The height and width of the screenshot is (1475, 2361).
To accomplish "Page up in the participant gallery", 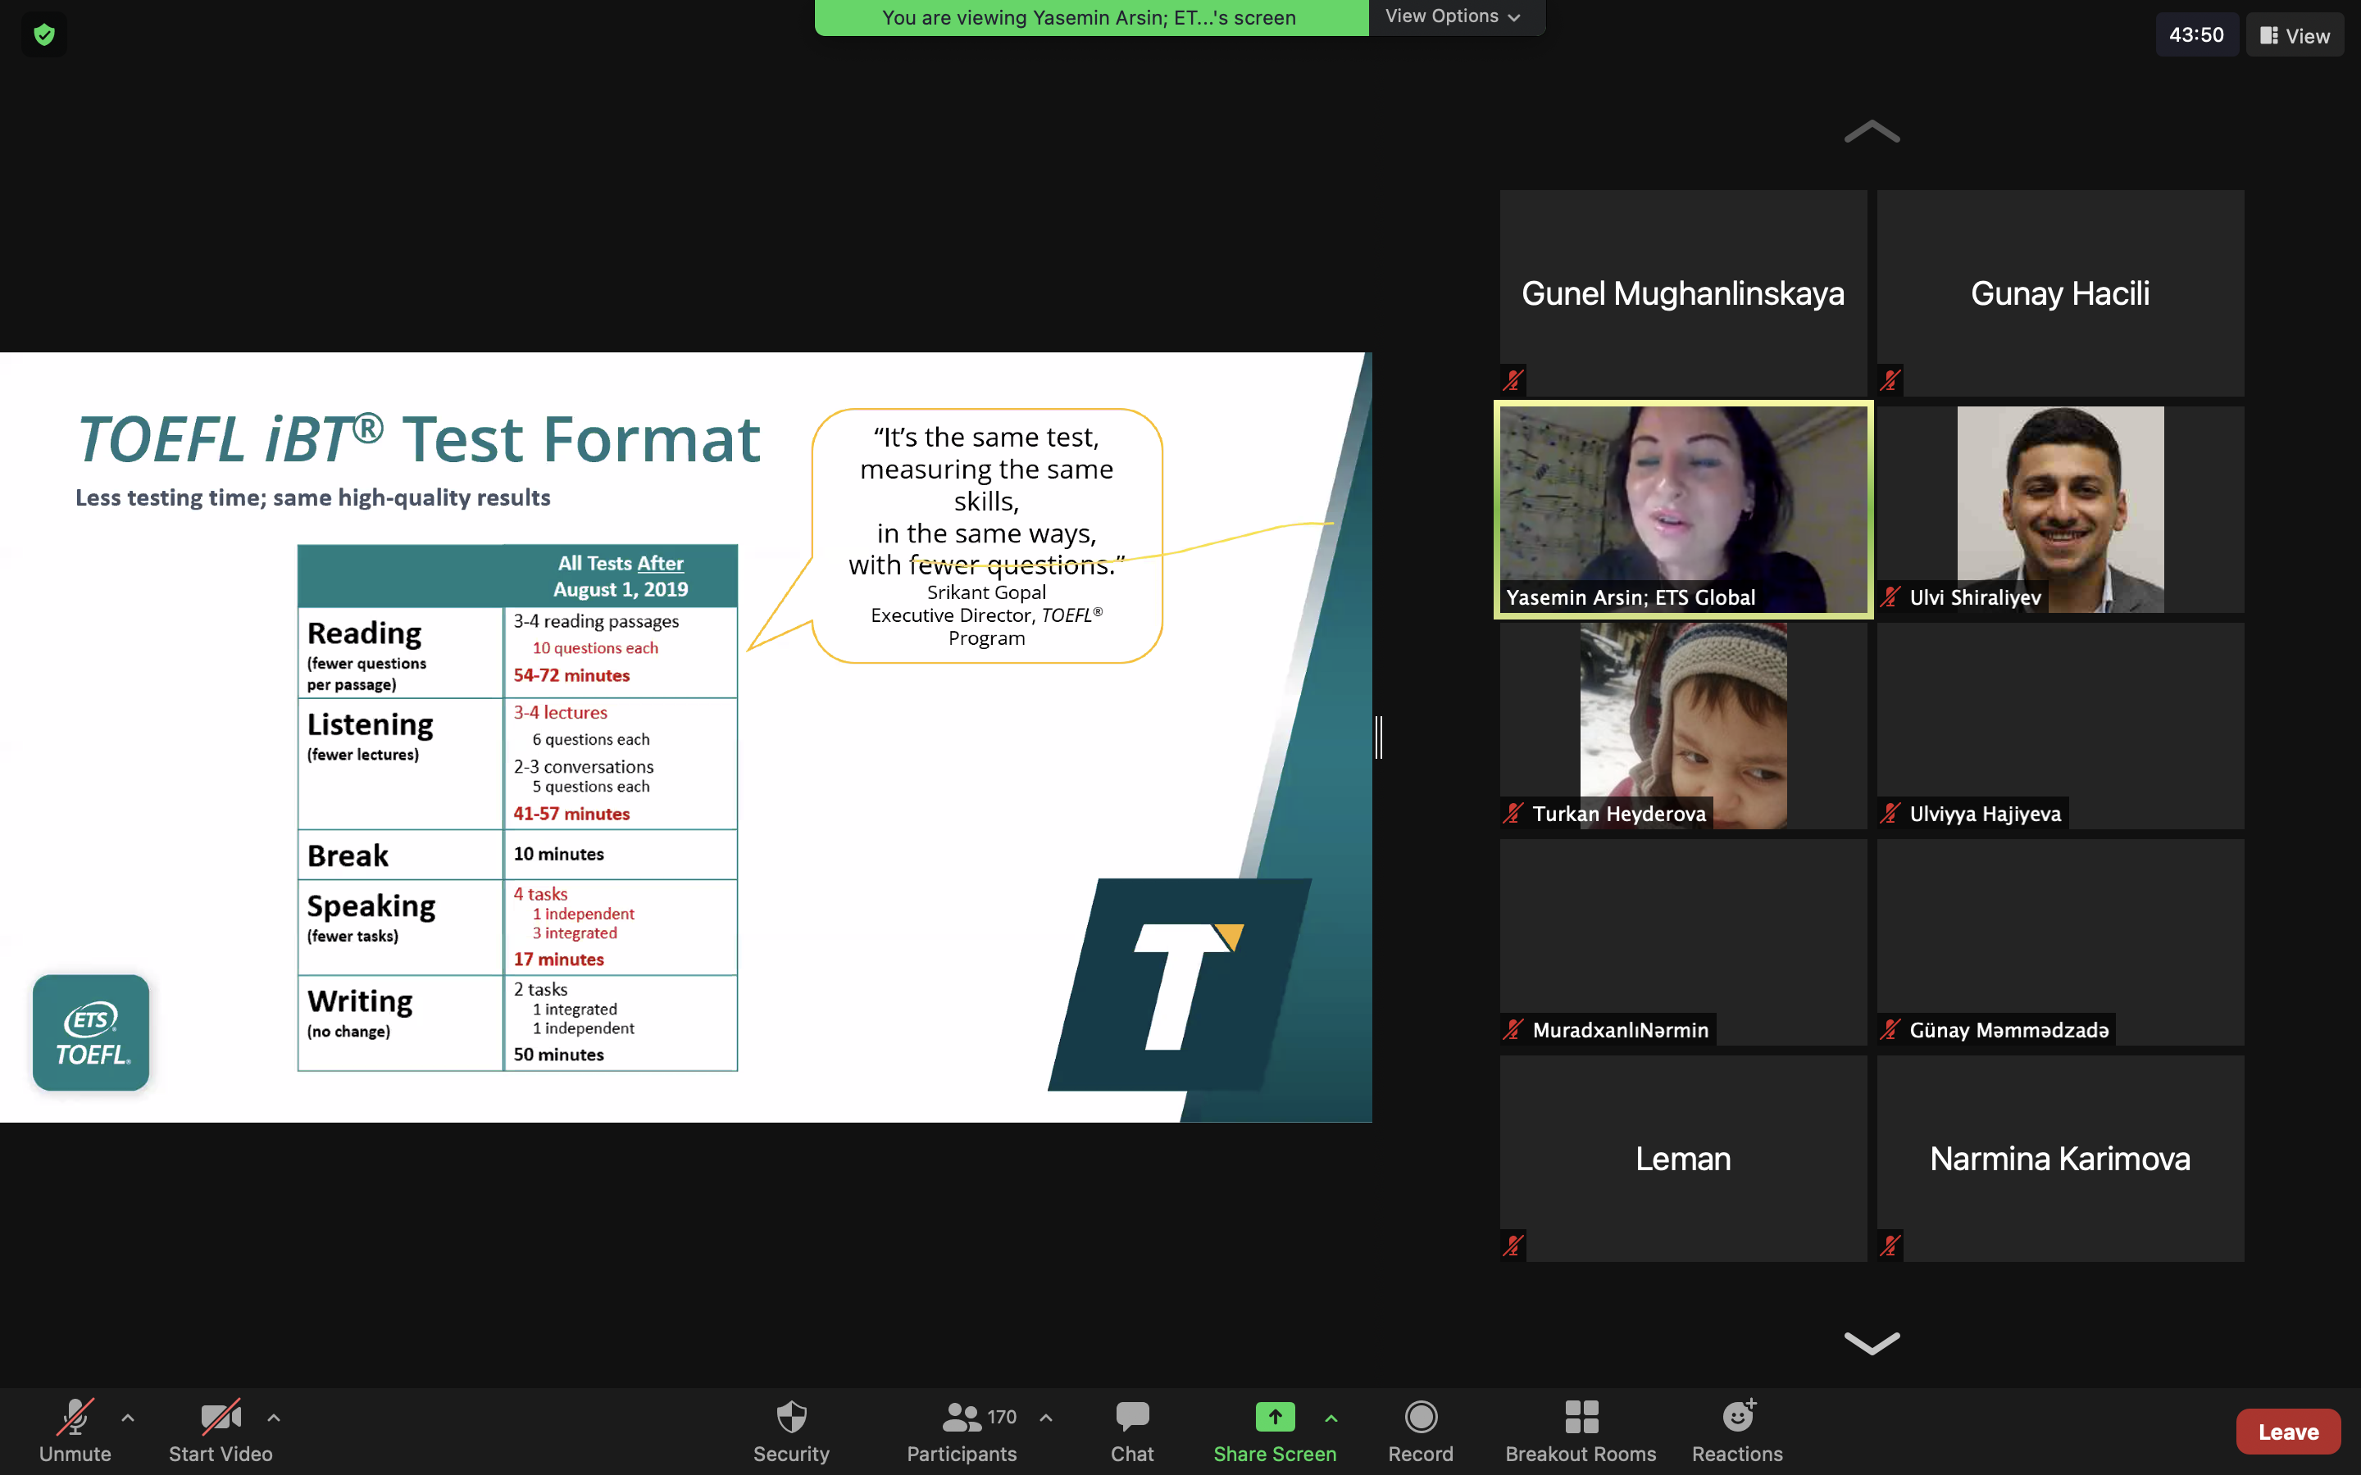I will pos(1872,132).
